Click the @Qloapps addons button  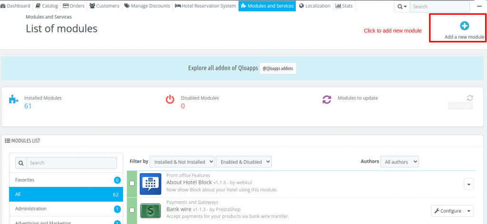(x=278, y=68)
